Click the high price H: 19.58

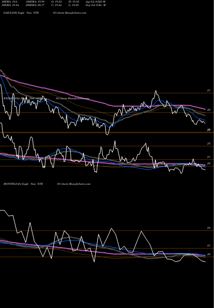pyautogui.click(x=74, y=2)
